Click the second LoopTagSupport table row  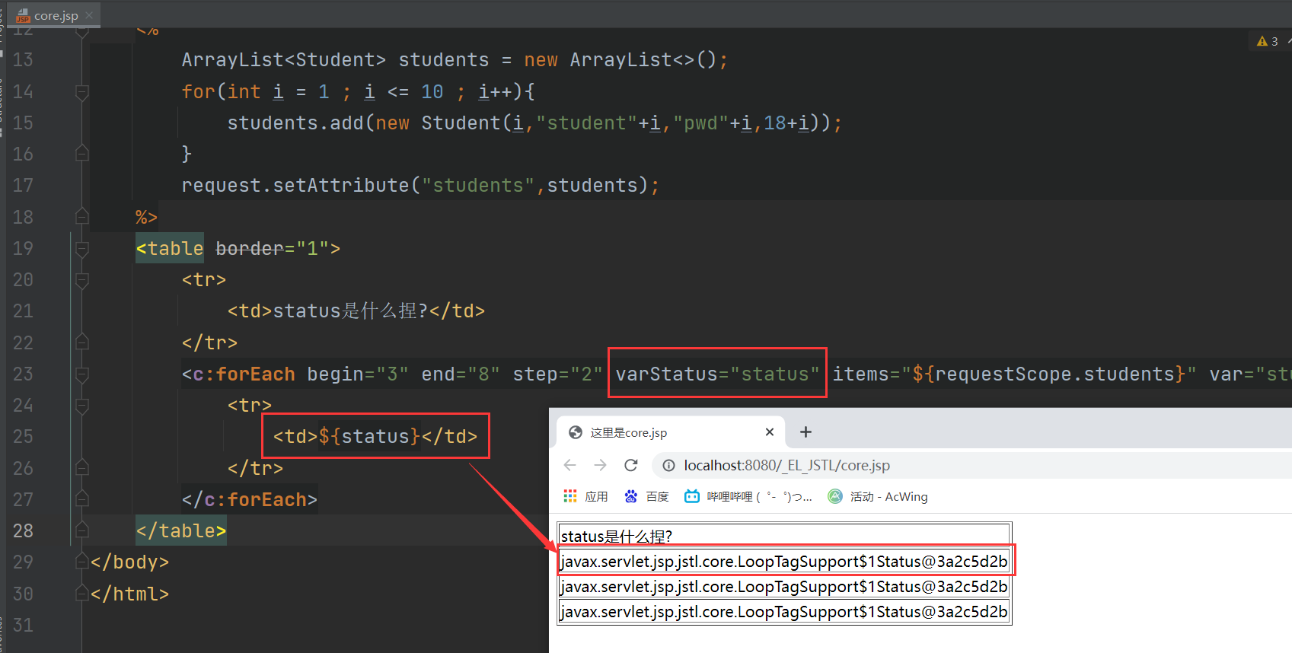784,587
